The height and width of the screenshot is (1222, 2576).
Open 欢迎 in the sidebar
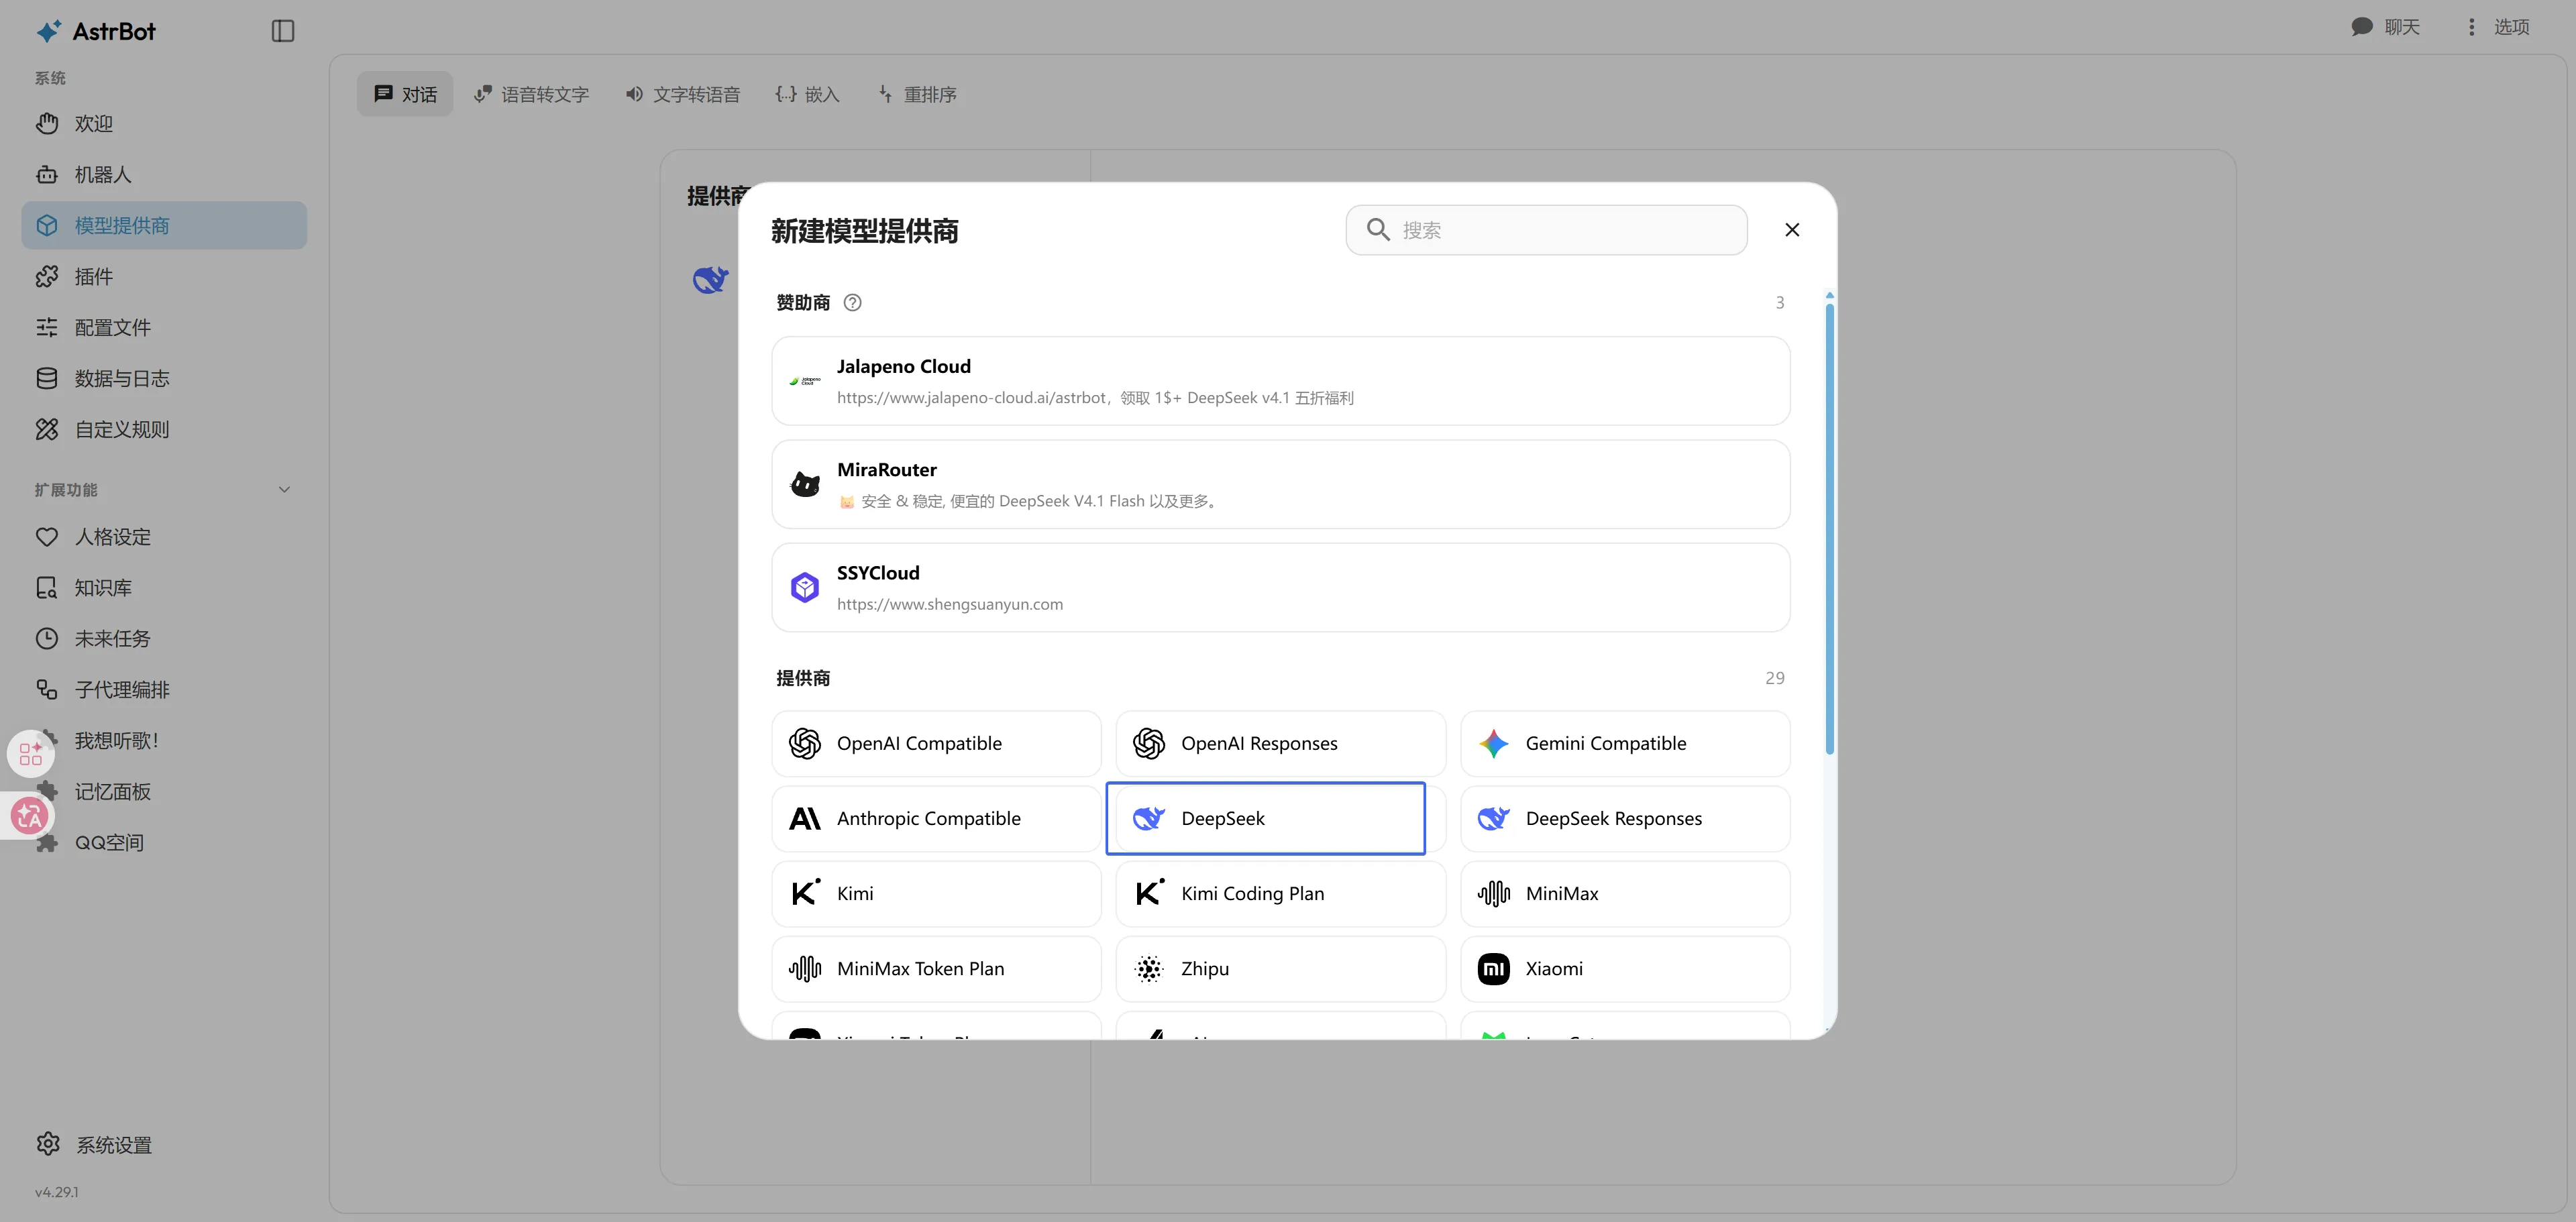[x=164, y=123]
